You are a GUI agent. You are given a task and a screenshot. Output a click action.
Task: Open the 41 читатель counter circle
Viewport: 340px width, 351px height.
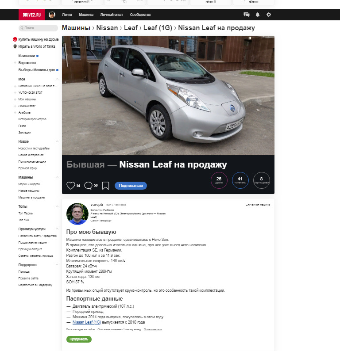point(240,180)
